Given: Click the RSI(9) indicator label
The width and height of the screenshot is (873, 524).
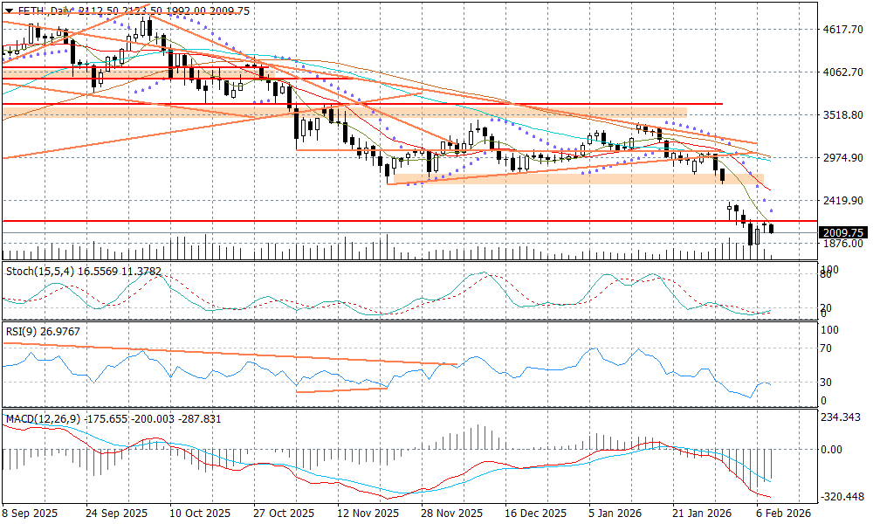Looking at the screenshot, I should [x=22, y=331].
